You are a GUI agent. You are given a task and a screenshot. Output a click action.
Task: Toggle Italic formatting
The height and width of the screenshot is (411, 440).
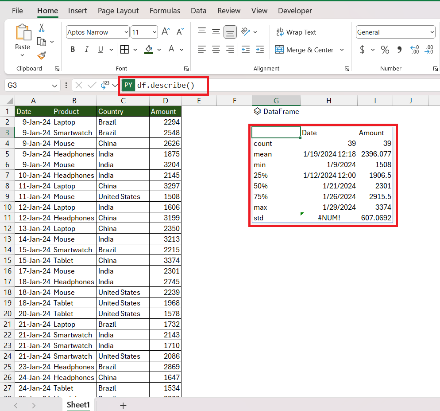(87, 50)
